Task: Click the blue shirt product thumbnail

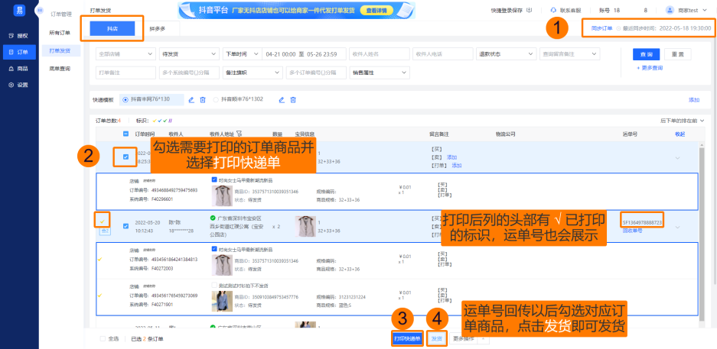Action: [222, 301]
